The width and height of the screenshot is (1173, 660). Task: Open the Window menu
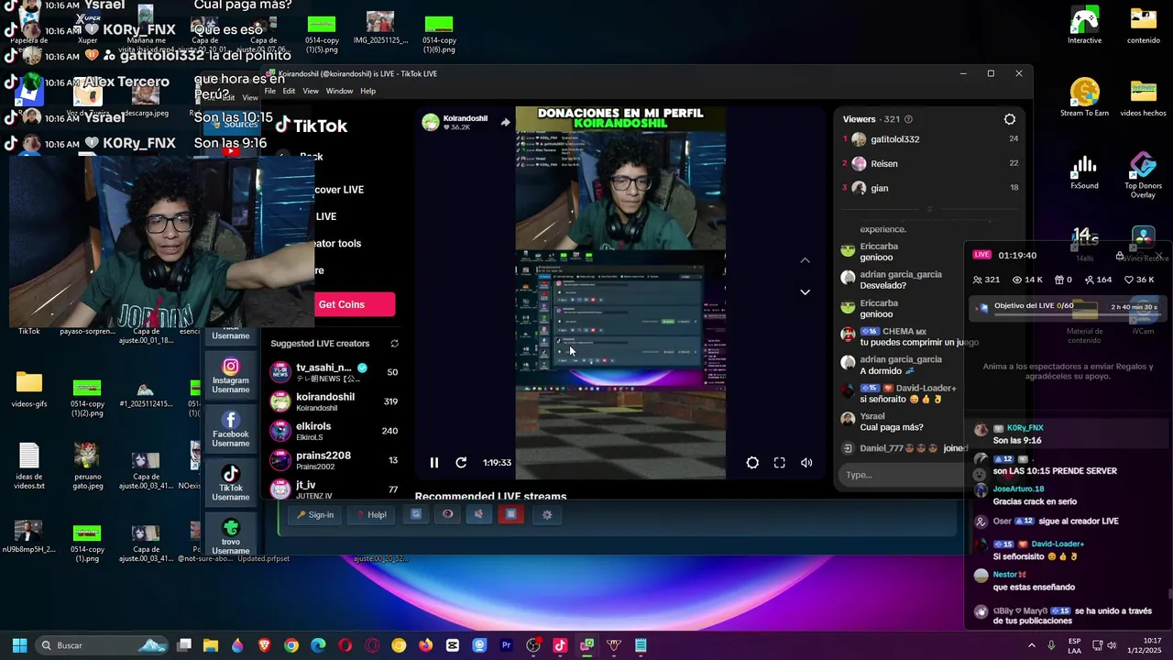tap(339, 91)
